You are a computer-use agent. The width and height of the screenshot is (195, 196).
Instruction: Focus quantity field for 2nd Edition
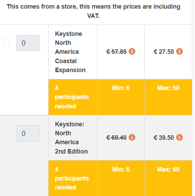pos(28,134)
